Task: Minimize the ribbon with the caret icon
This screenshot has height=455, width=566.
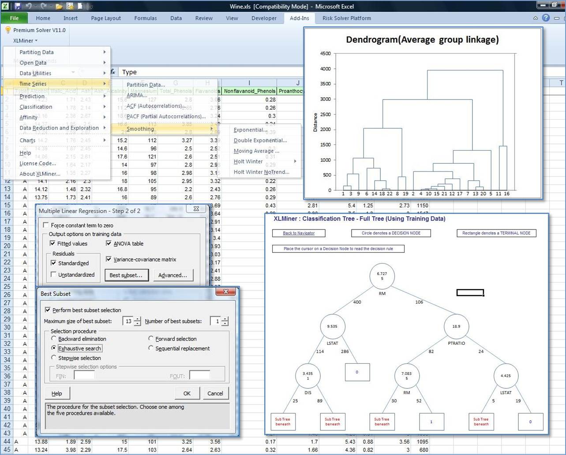Action: coord(536,18)
